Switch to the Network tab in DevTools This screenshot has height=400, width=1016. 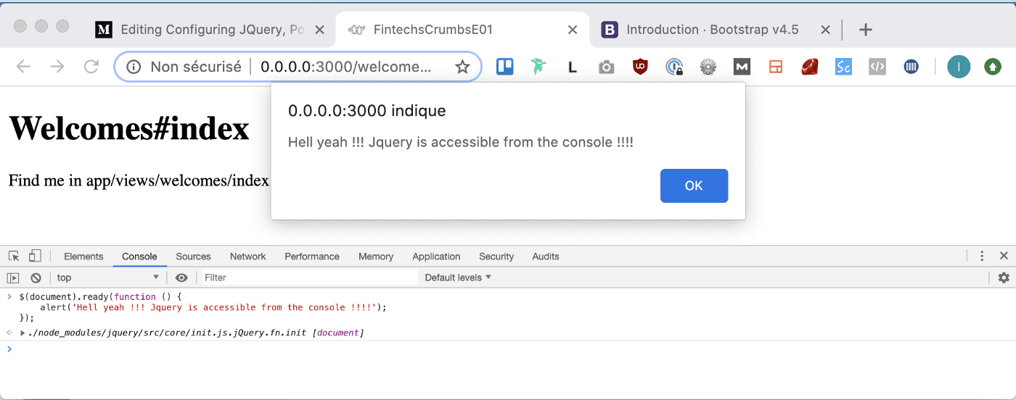(247, 257)
